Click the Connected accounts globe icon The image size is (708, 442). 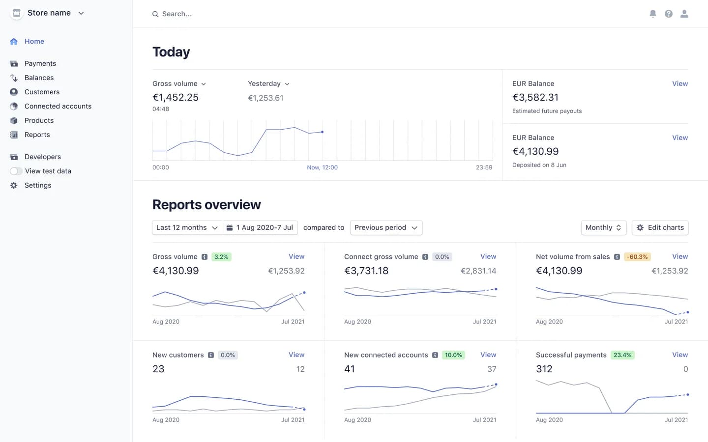(14, 107)
